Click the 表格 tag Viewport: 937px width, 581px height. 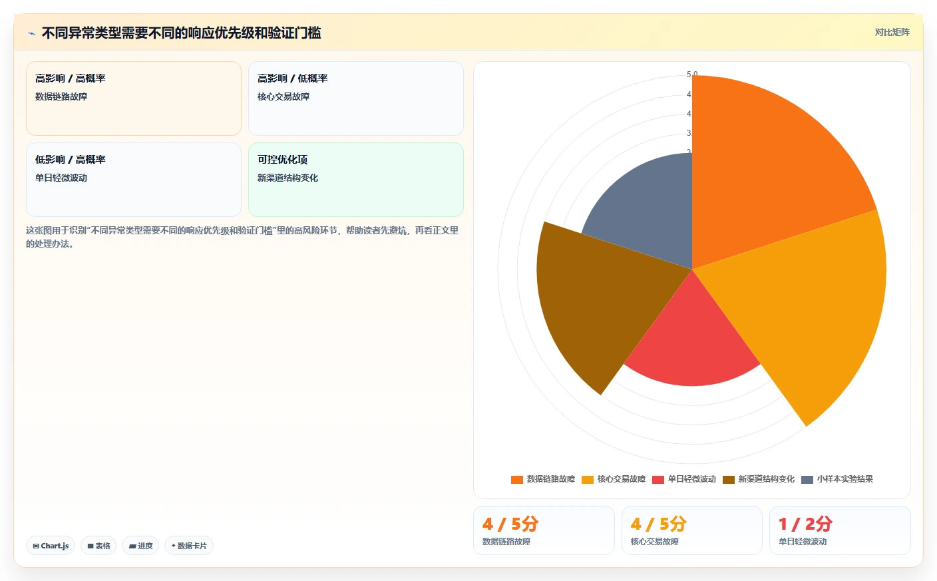[x=98, y=546]
